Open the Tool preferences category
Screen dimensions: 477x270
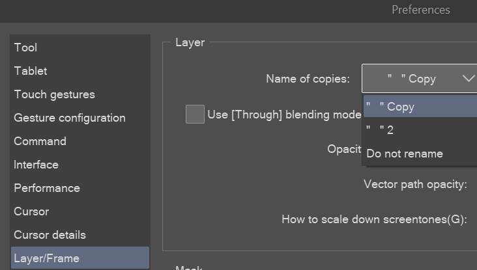80,47
